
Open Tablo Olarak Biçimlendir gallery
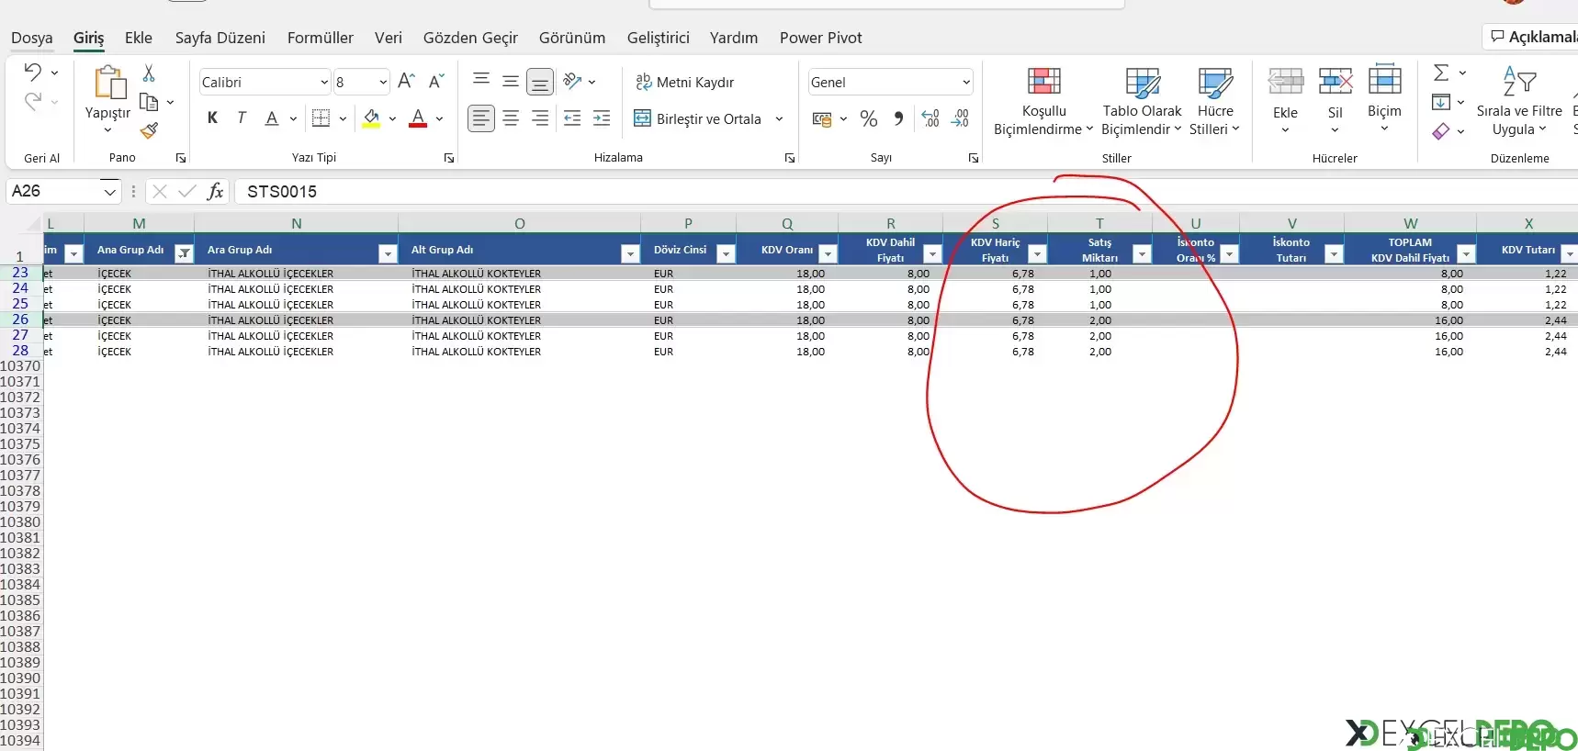pyautogui.click(x=1142, y=101)
